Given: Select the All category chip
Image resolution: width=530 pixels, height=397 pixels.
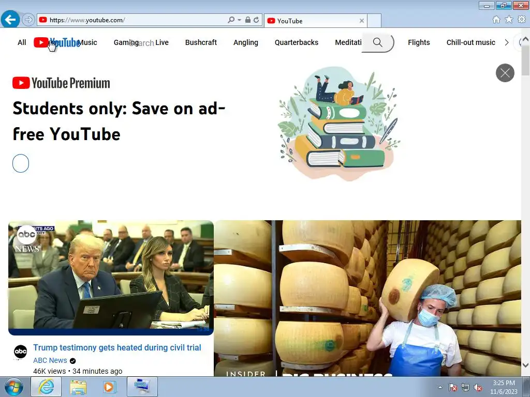Looking at the screenshot, I should tap(22, 42).
